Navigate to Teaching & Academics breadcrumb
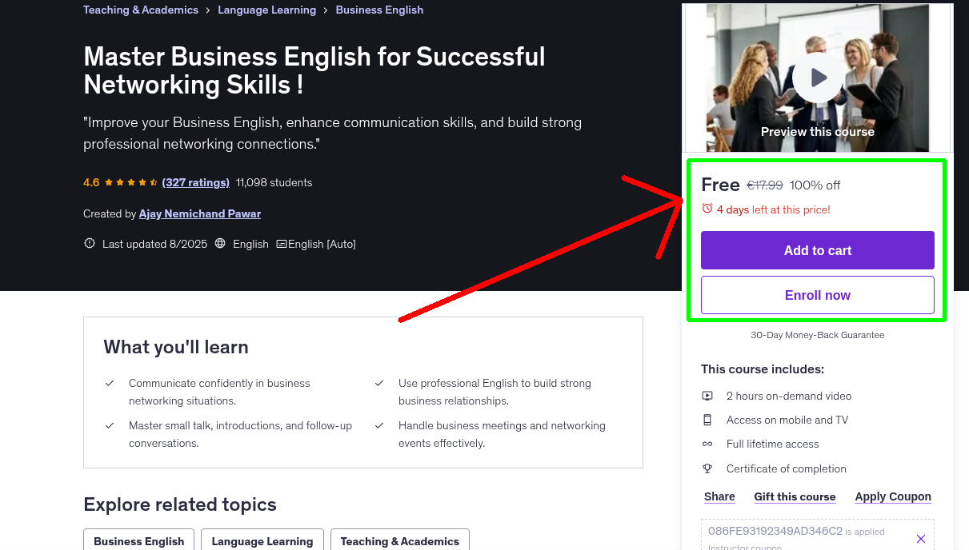Screen dimensions: 969x550 [141, 10]
